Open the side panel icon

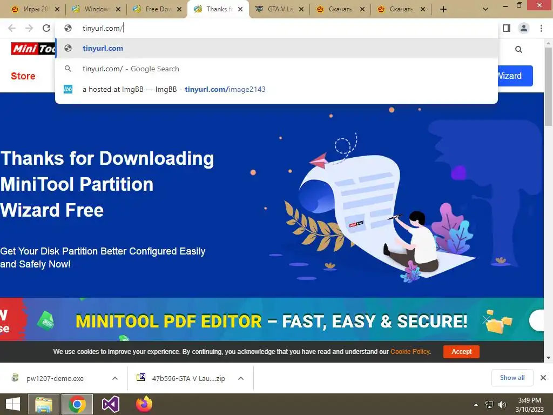(507, 28)
